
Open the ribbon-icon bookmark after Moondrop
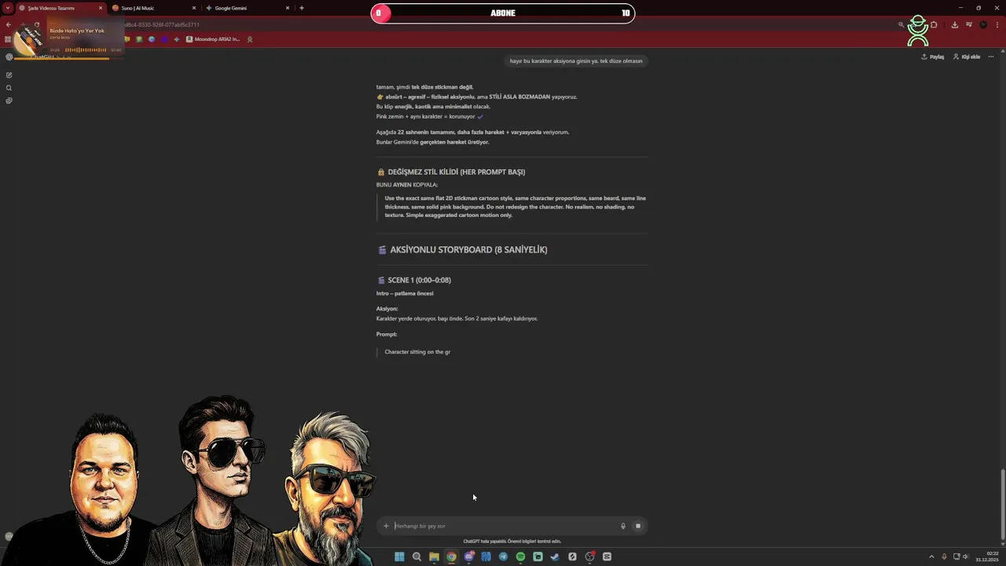(250, 39)
